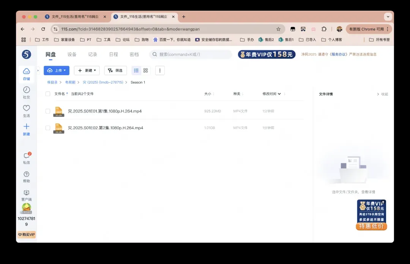Switch to the 设备 tab
The width and height of the screenshot is (410, 264).
72,54
